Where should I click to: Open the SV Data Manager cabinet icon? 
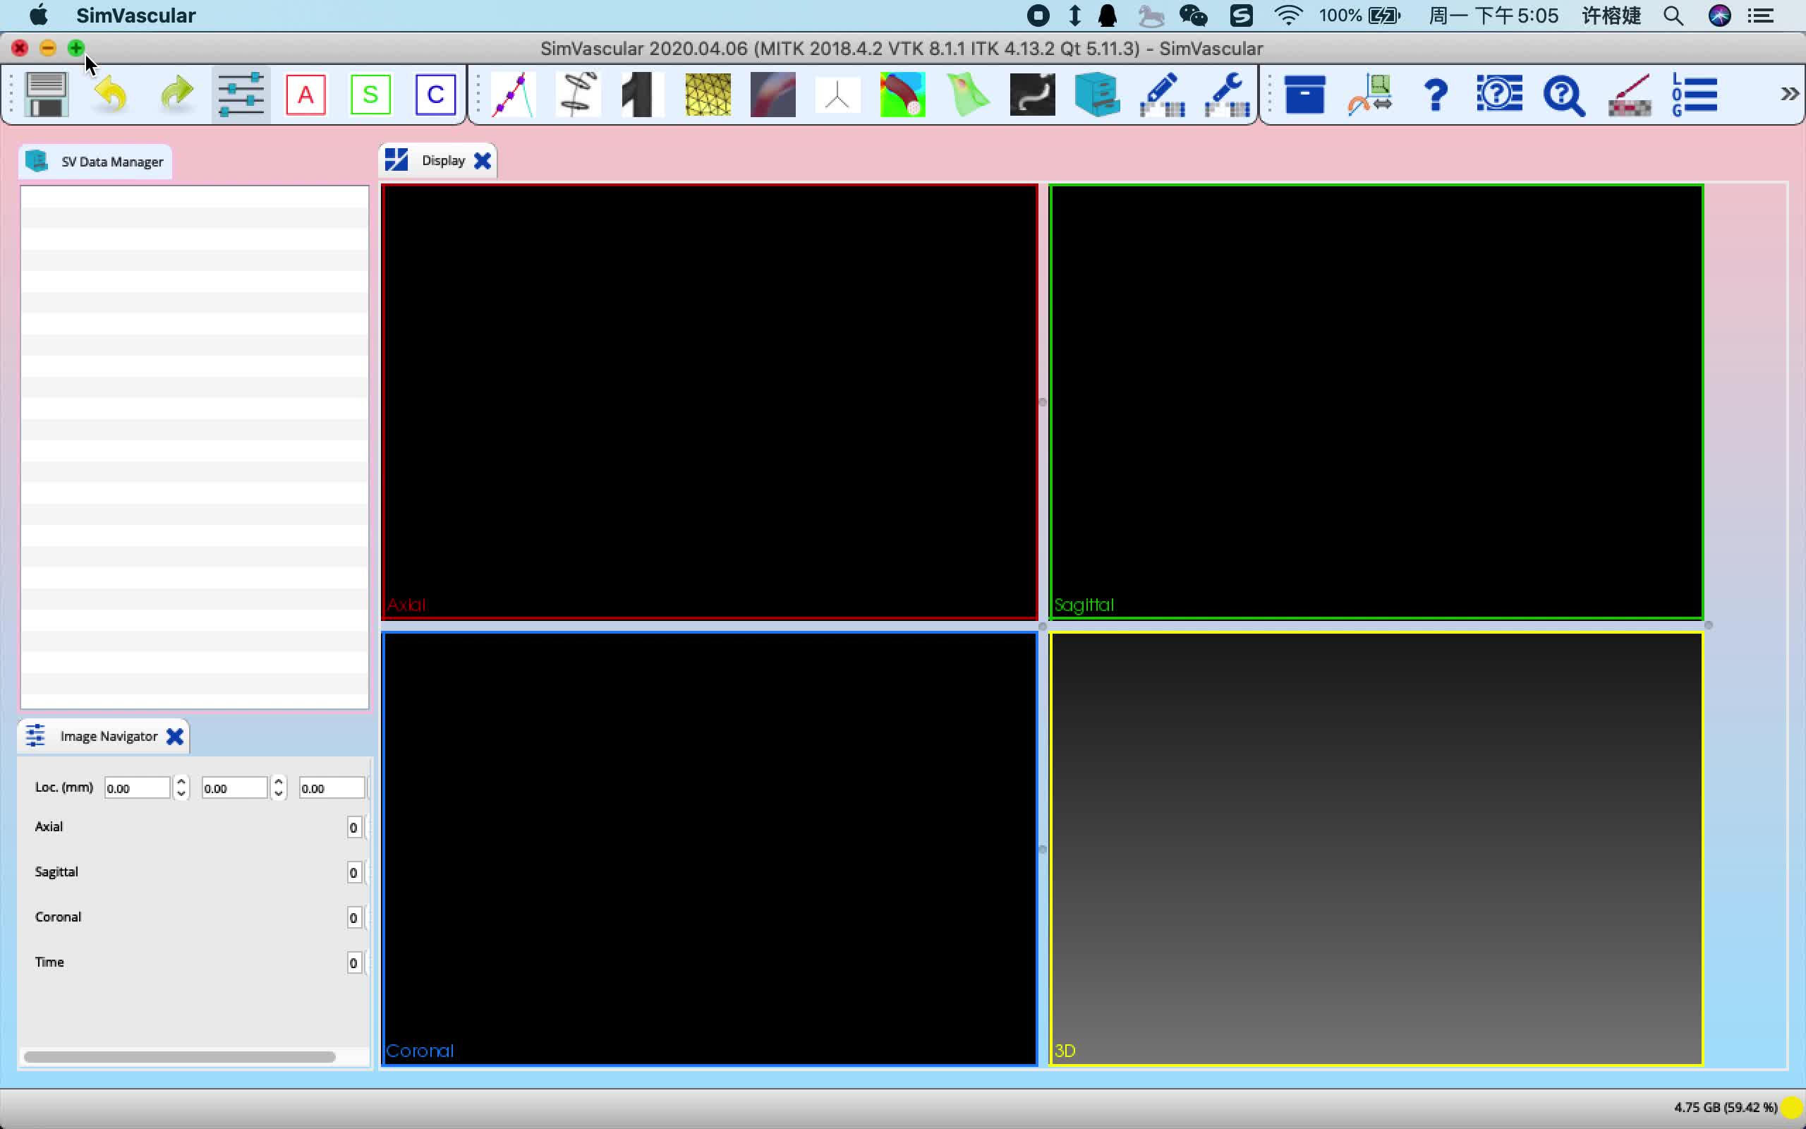click(1096, 94)
